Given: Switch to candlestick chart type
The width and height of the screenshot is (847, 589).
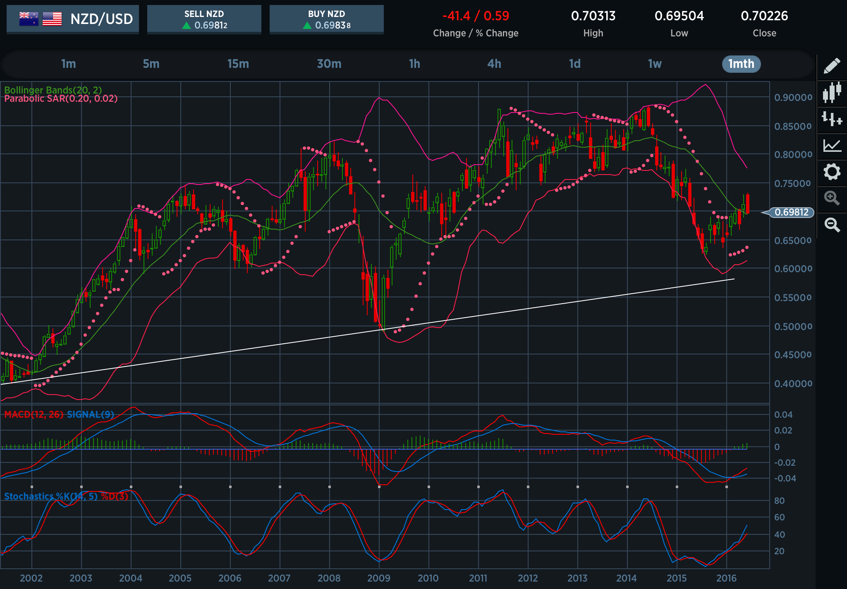Looking at the screenshot, I should pos(832,92).
